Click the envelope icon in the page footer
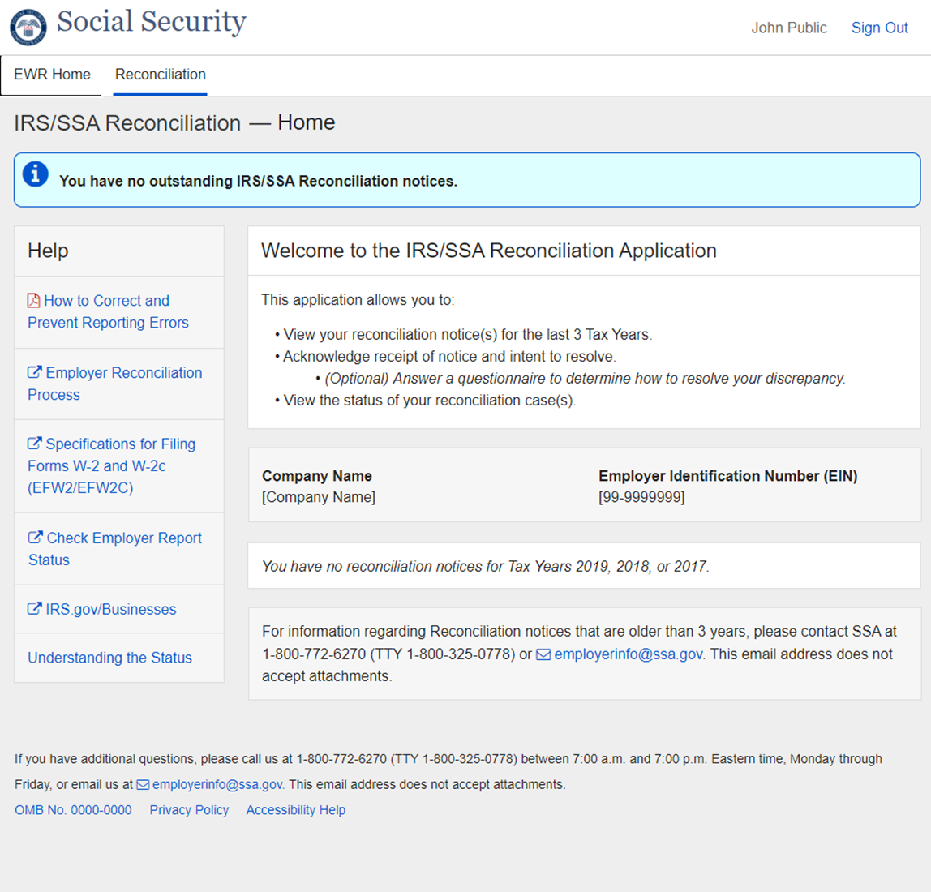 (143, 785)
